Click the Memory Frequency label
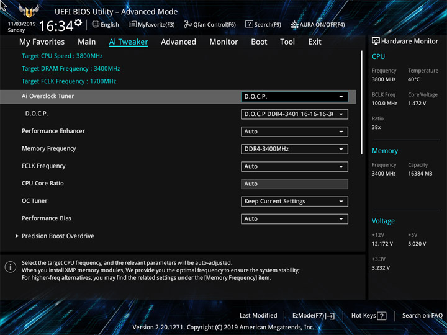Screen dimensions: 447x335 pos(49,149)
